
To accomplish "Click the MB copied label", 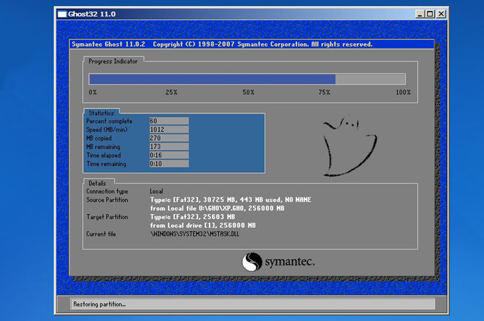I will (99, 138).
